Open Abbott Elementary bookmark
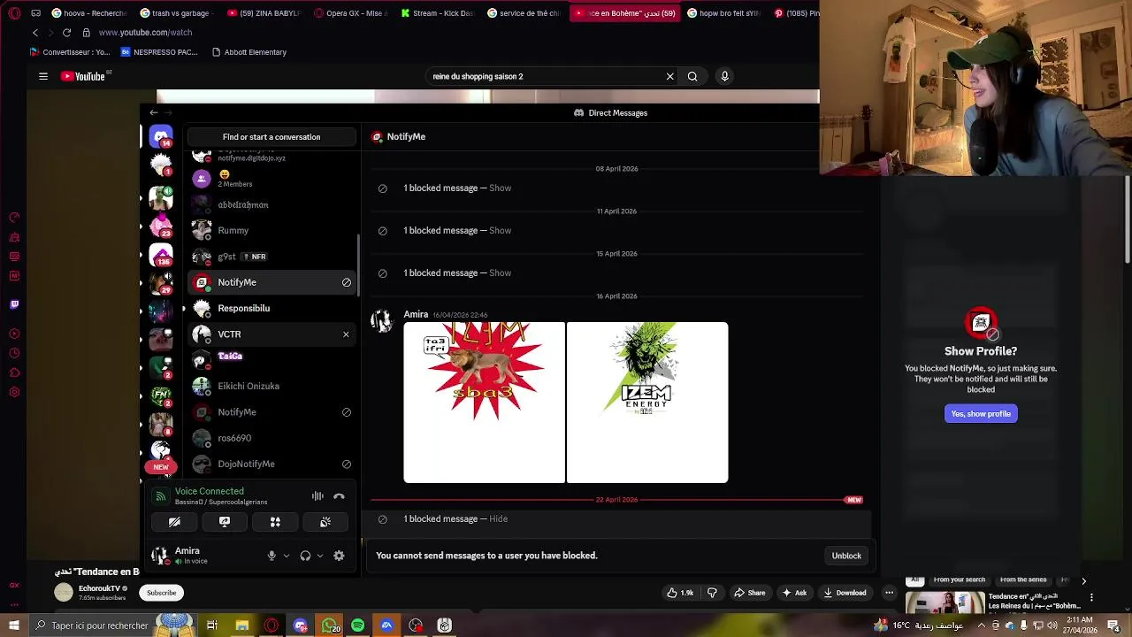Screen dimensions: 1132x637 coord(249,52)
